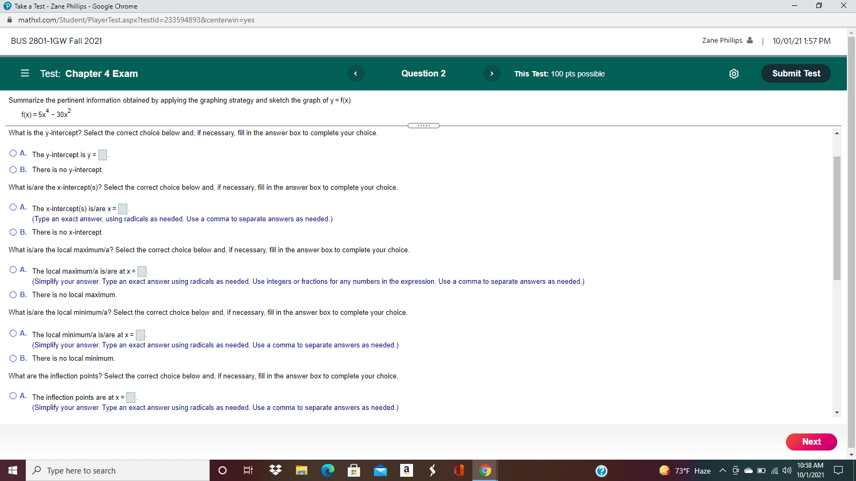This screenshot has height=481, width=856.
Task: Click the f(x) = 5x⁴ − 30x² formula
Action: click(46, 113)
